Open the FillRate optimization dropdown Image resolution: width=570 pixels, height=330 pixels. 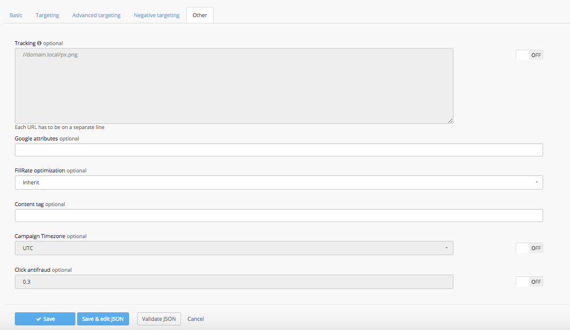tap(279, 182)
